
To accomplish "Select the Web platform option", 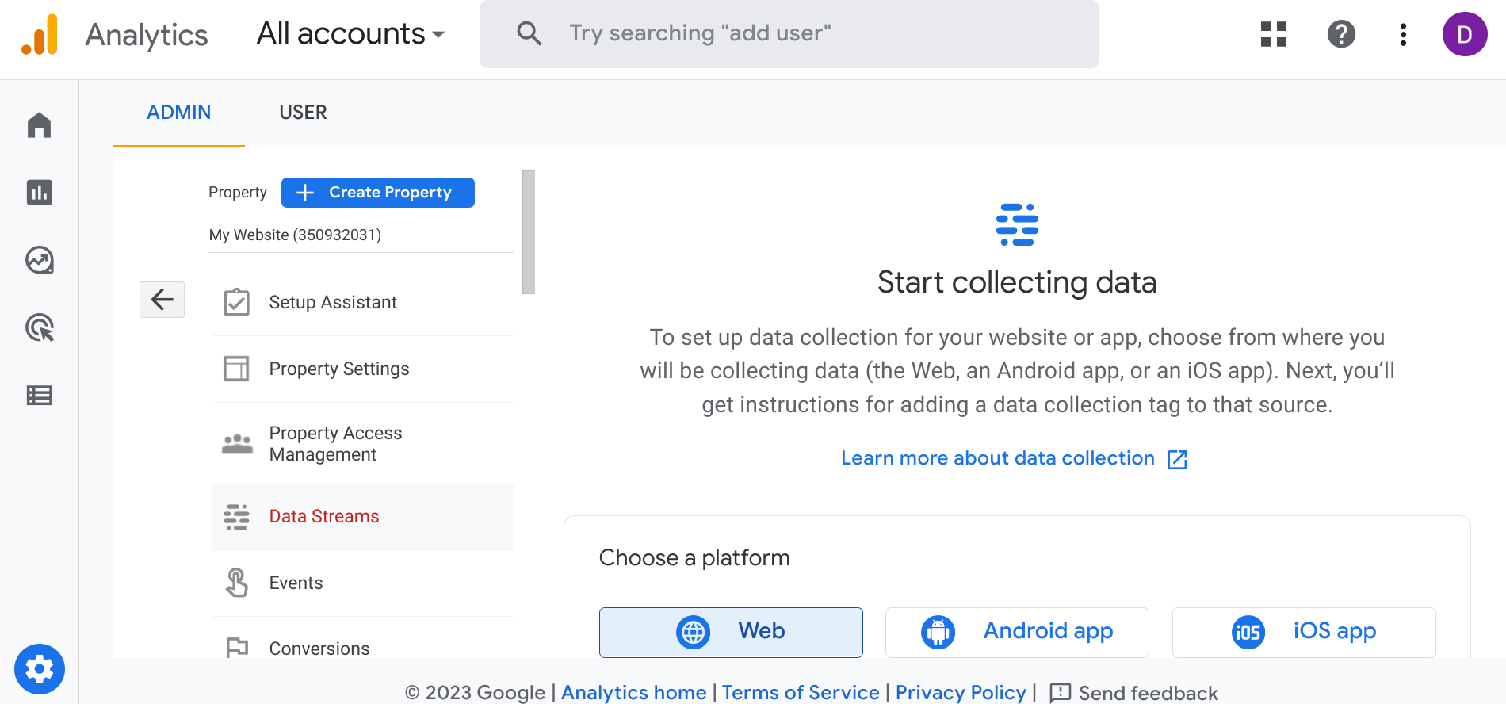I will click(x=730, y=632).
